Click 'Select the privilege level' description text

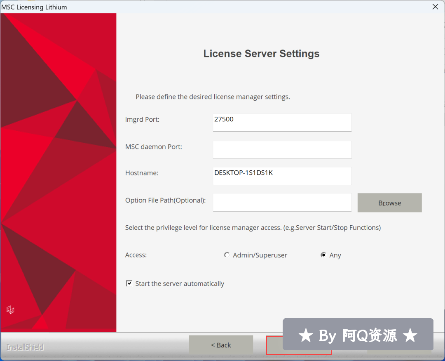tap(253, 228)
